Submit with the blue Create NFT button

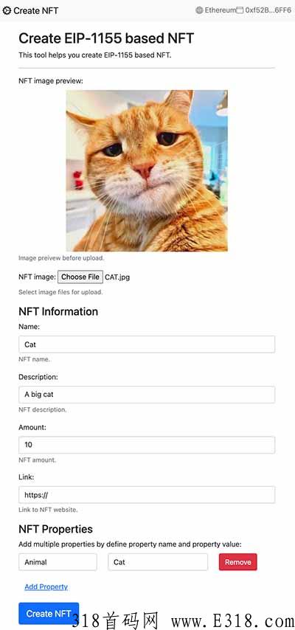point(49,614)
